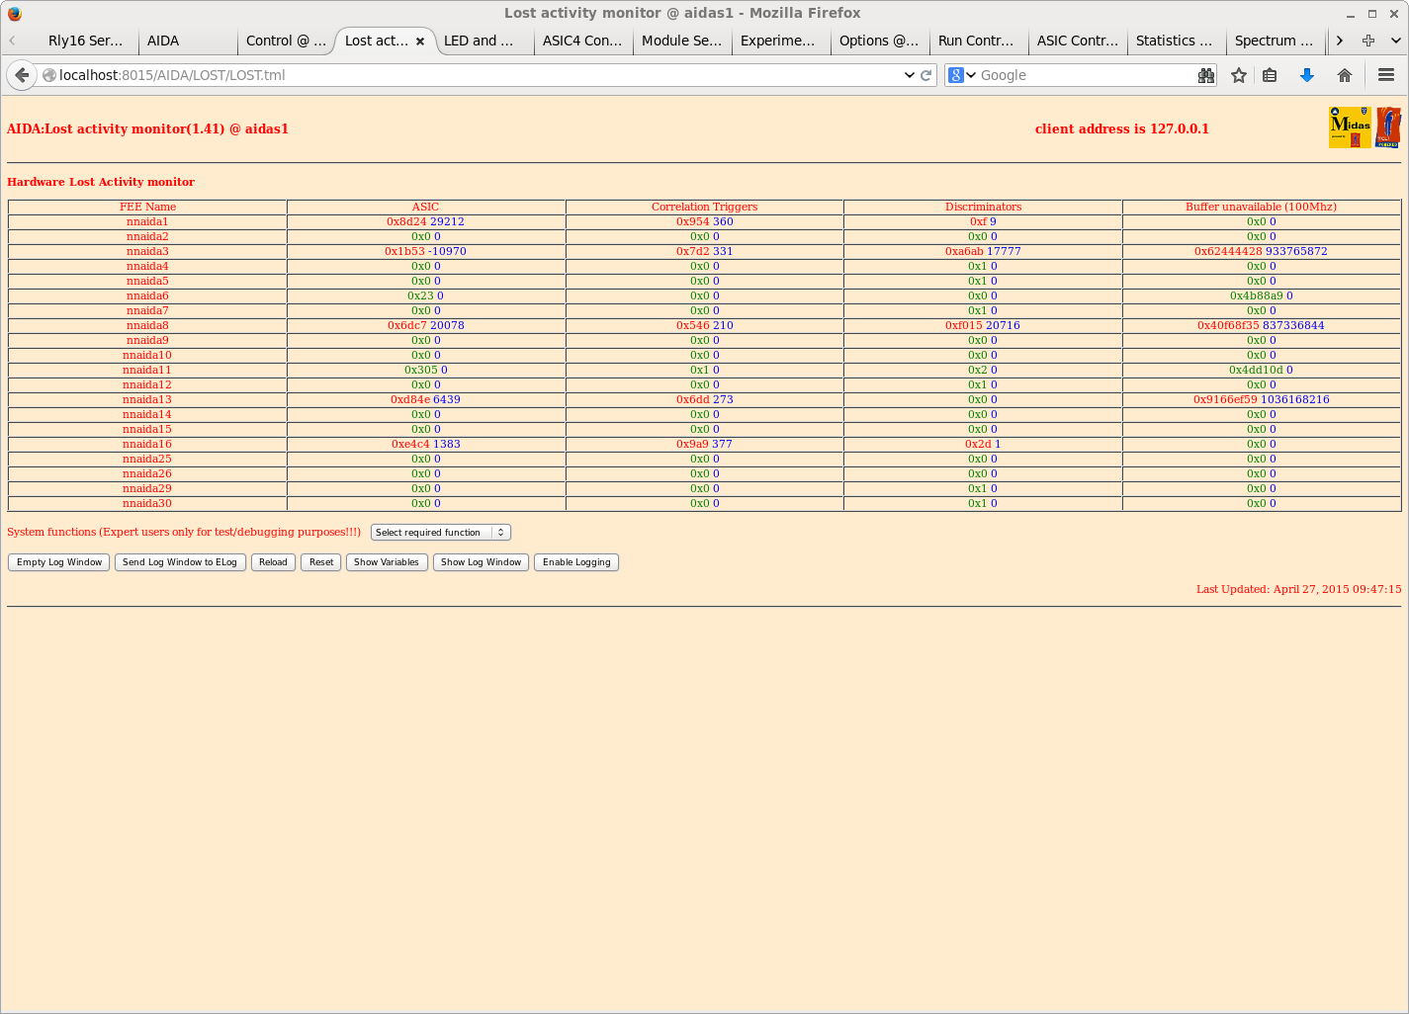Screen dimensions: 1409x1014
Task: Click Send Log Window to ELog button
Action: click(180, 562)
